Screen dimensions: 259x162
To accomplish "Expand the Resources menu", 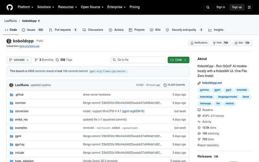I will (x=67, y=7).
